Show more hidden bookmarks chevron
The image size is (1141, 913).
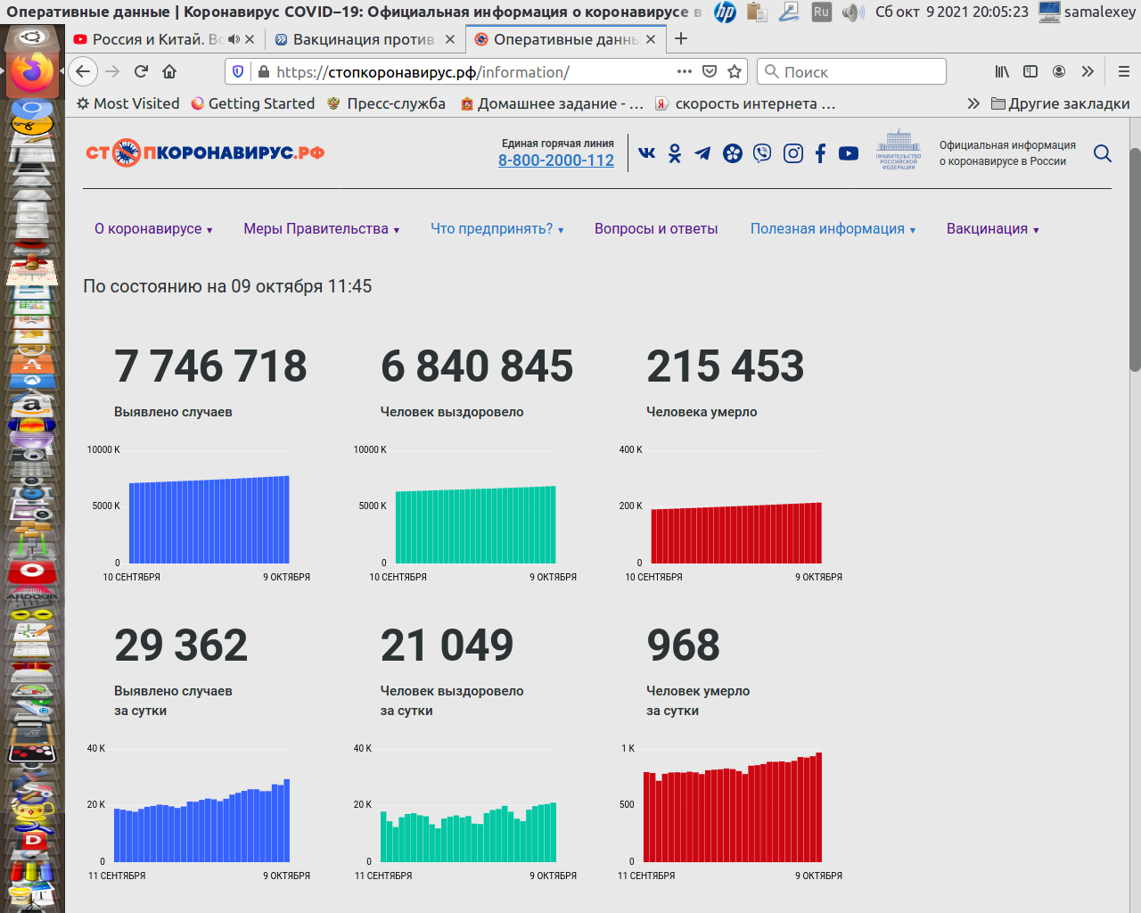click(x=973, y=103)
